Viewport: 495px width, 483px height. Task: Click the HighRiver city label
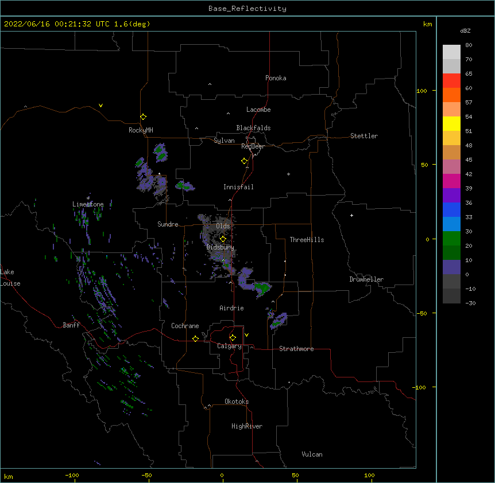[247, 426]
